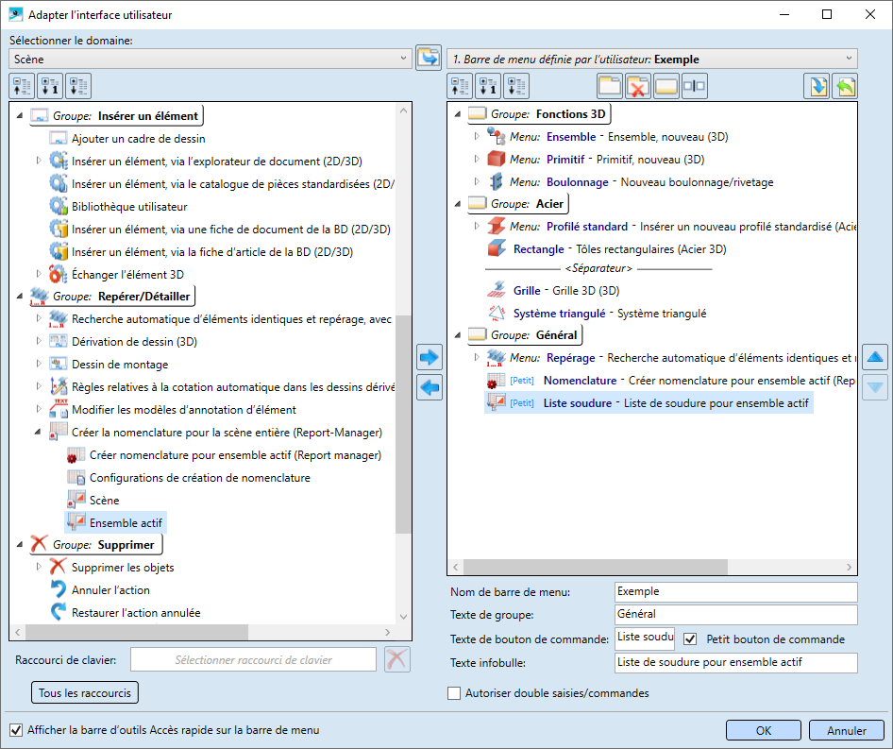This screenshot has width=893, height=749.
Task: Click the blue arrow icon beside Scène dropdown
Action: pos(429,57)
